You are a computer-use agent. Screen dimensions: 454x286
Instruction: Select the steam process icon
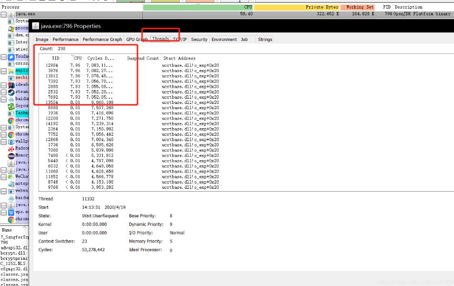coord(11,92)
